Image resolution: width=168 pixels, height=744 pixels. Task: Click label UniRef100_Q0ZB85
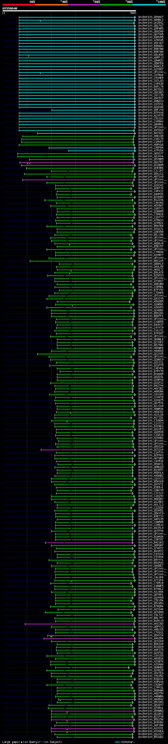pyautogui.click(x=151, y=165)
